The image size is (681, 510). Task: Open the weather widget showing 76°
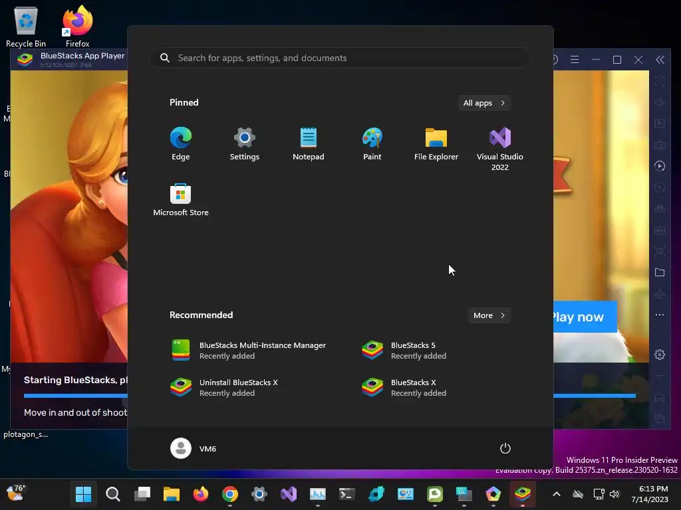[16, 493]
